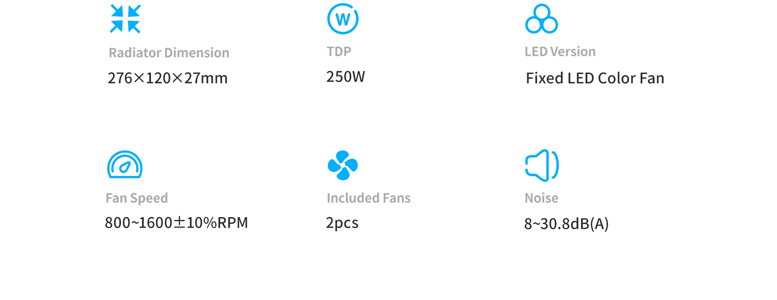Select the Fixed LED Color Fan text
The image size is (777, 300).
595,78
